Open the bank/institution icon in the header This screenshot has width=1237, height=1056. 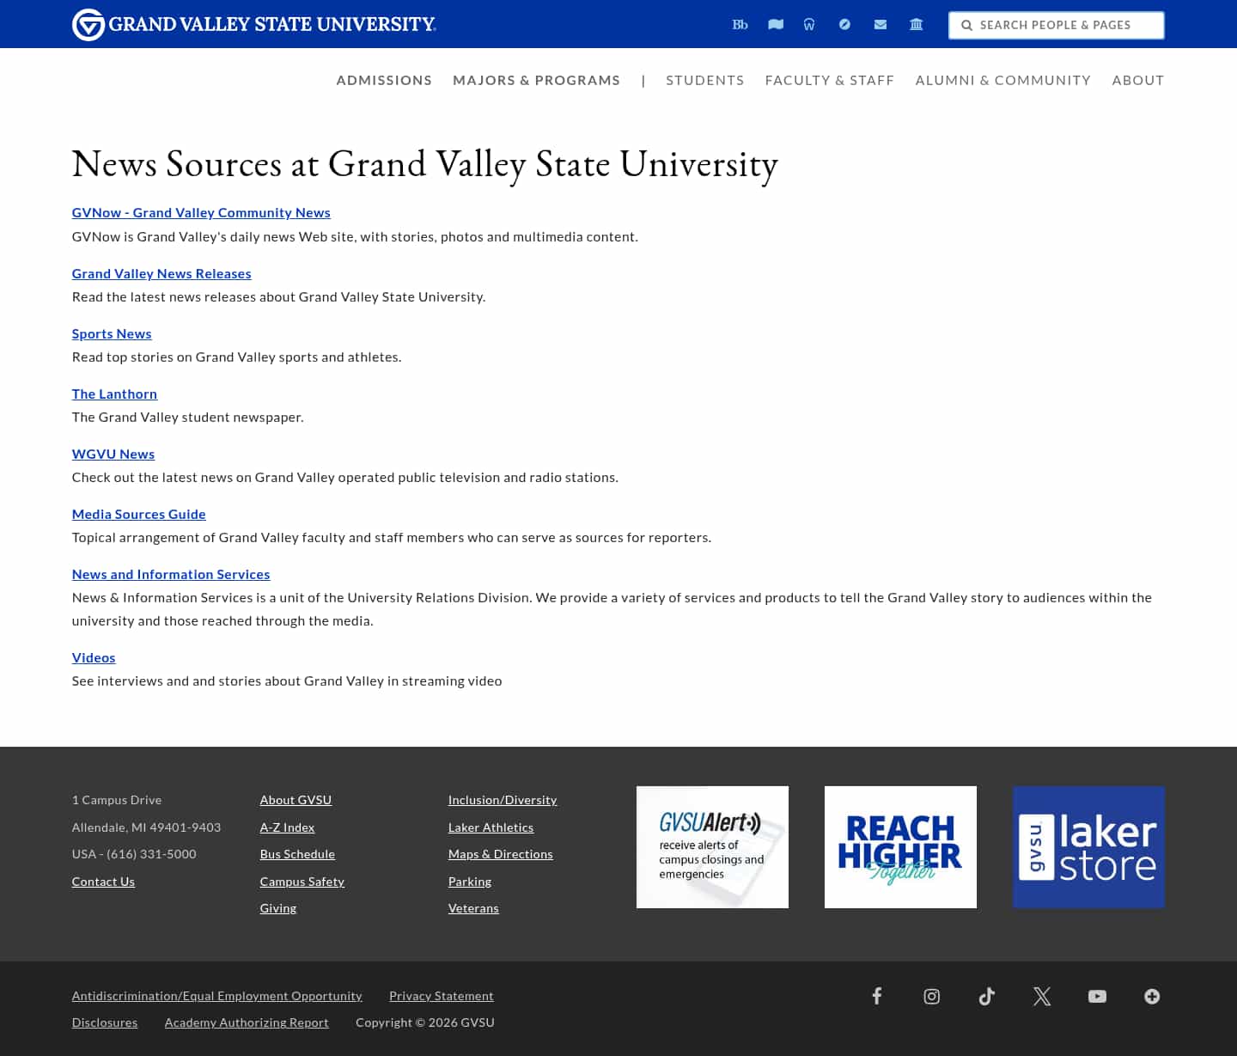(x=916, y=24)
